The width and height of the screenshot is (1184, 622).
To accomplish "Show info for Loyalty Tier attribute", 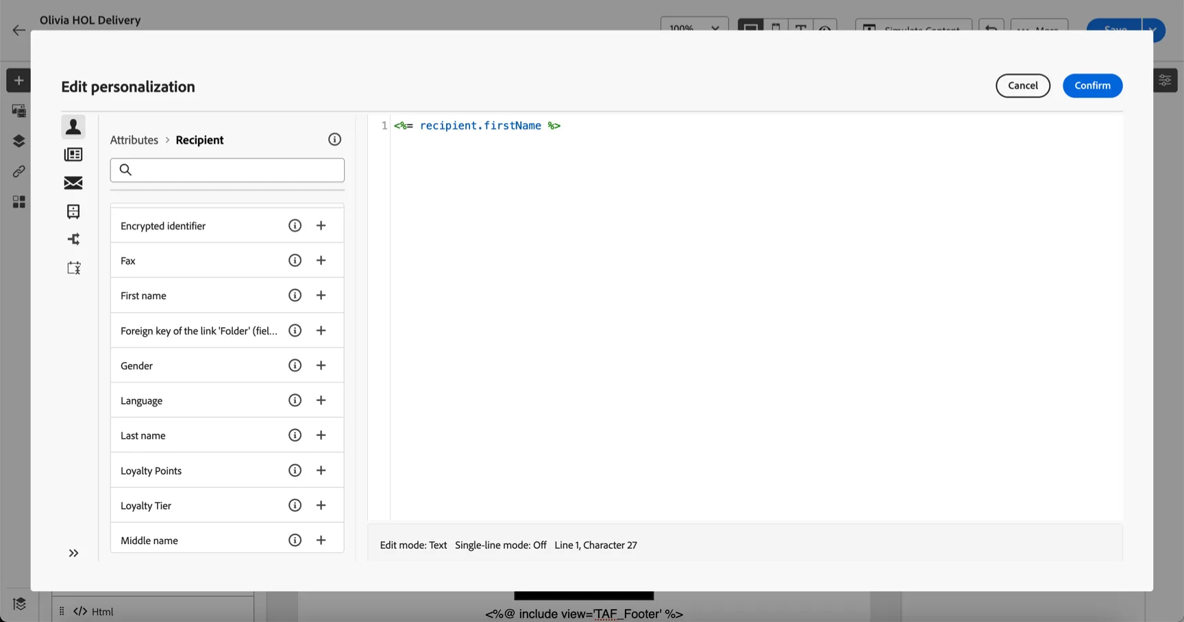I will point(295,506).
